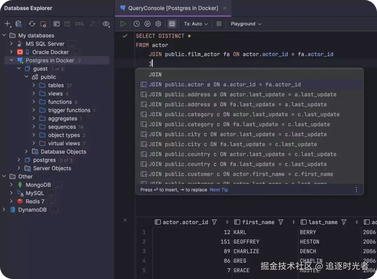This screenshot has width=377, height=279.
Task: Open query console settings gear
Action: (x=158, y=24)
